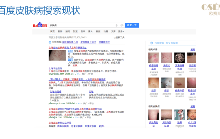Click the V2 badge in pfb.hfjhz.com line

76,117
